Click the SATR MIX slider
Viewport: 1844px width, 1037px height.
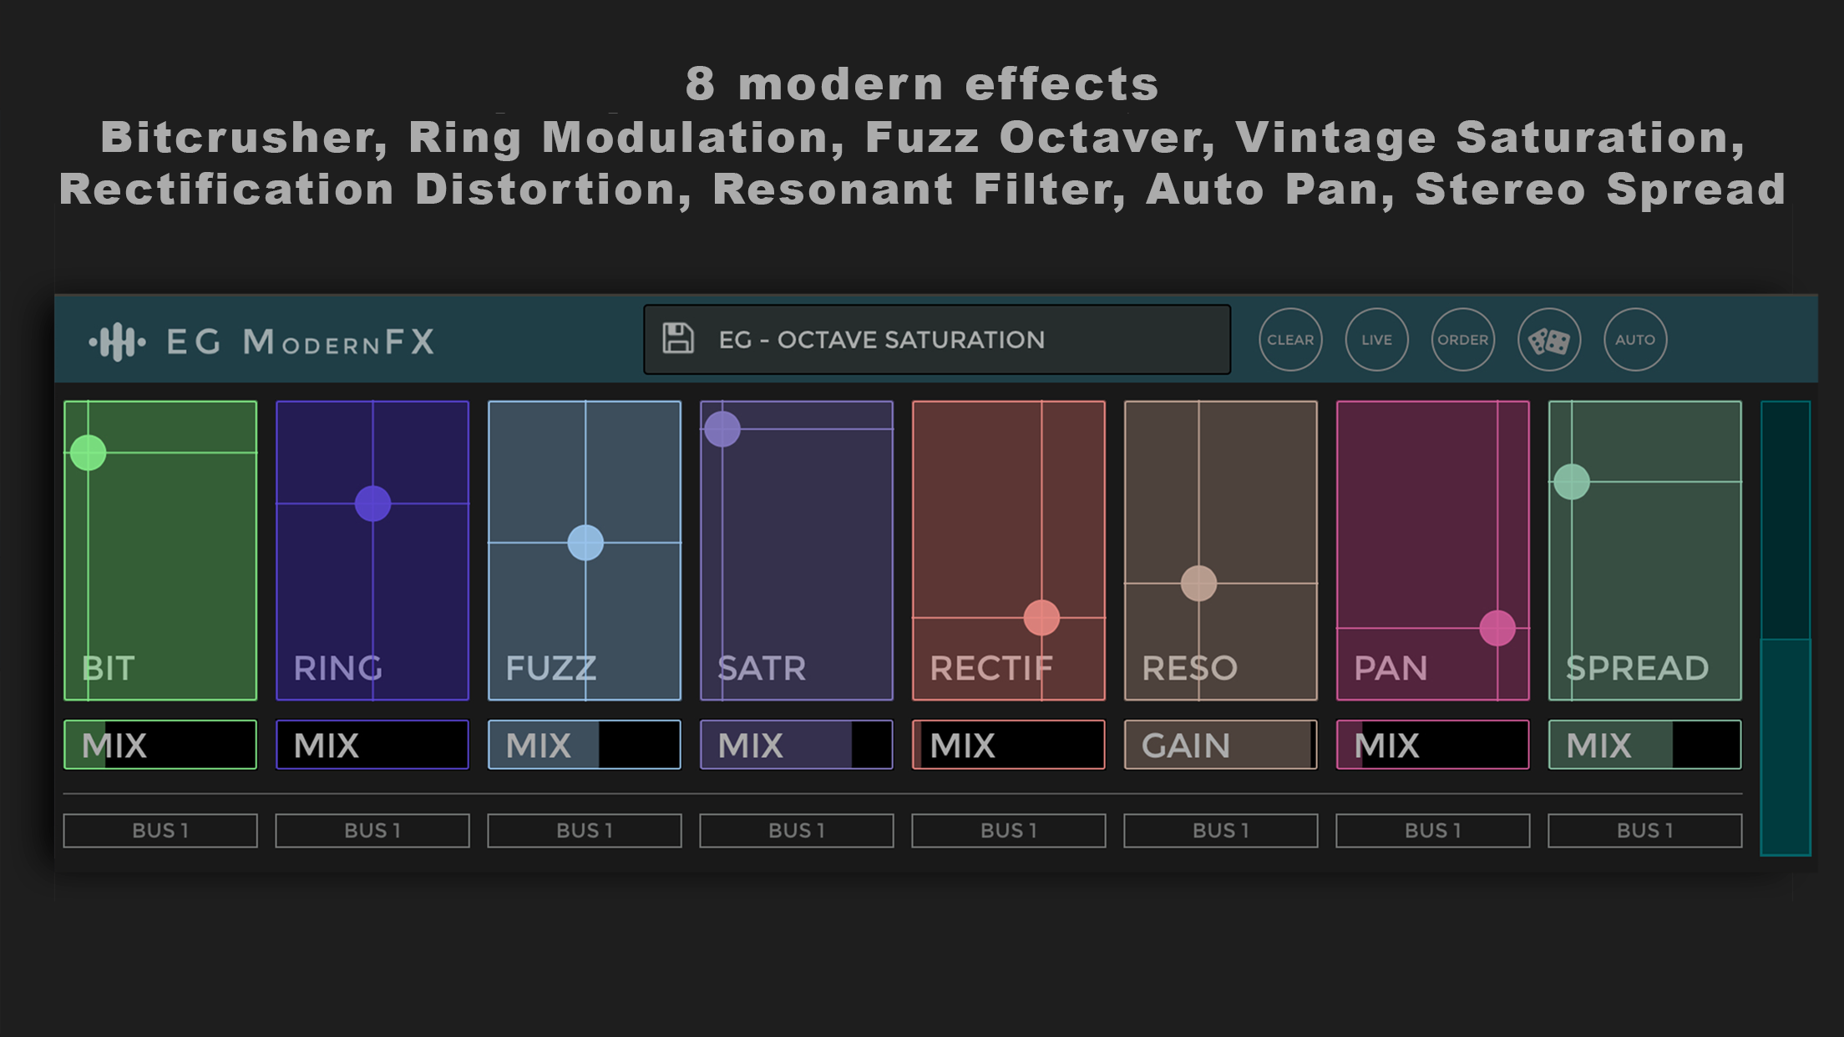796,744
